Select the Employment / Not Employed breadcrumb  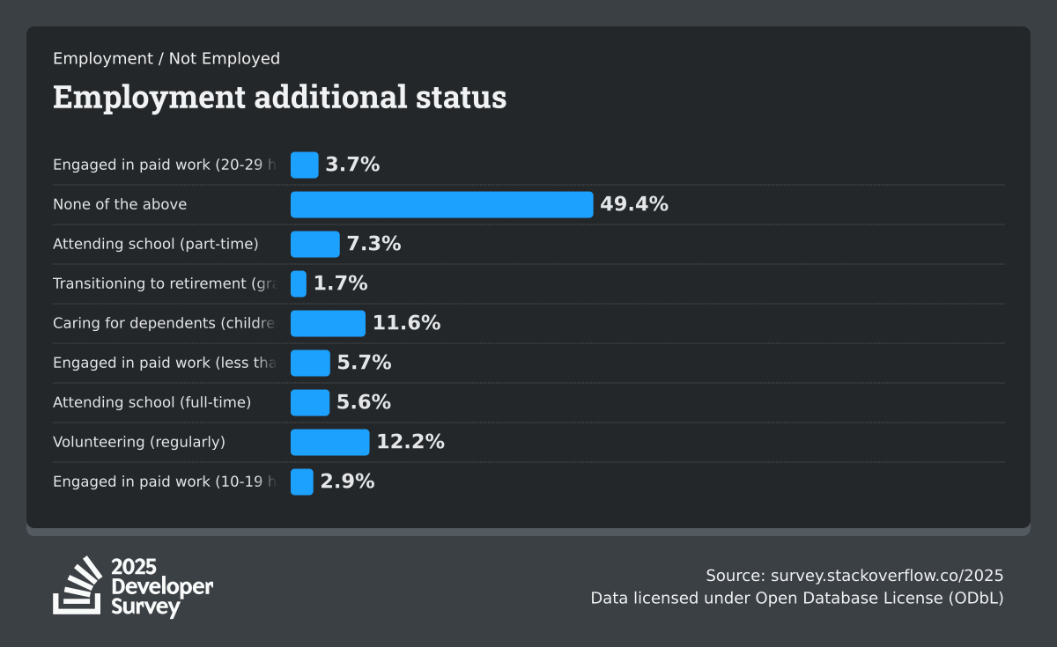tap(166, 59)
